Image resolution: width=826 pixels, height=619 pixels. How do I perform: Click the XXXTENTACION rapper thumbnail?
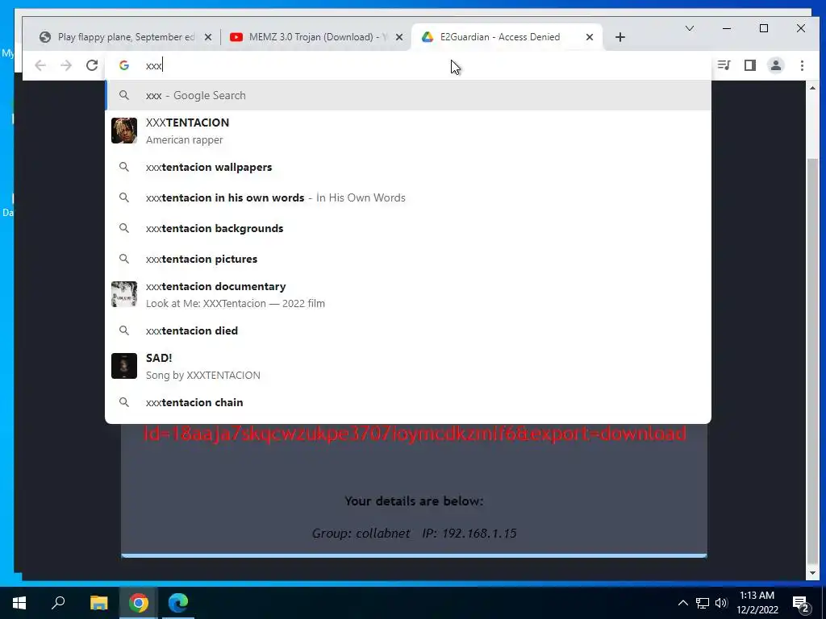click(x=124, y=131)
